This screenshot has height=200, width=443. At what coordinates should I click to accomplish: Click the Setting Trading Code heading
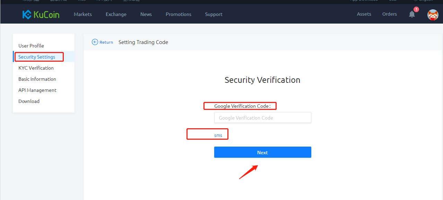click(143, 42)
